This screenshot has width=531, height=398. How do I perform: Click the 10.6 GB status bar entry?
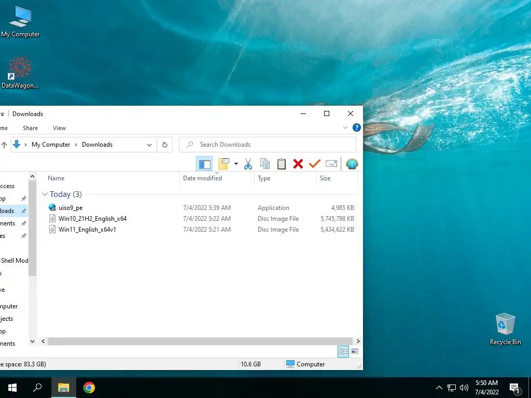click(250, 364)
